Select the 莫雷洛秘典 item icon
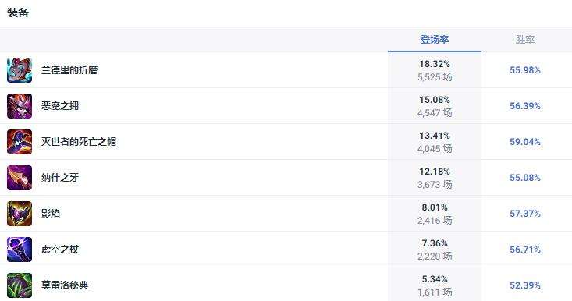The image size is (572, 301). point(20,285)
